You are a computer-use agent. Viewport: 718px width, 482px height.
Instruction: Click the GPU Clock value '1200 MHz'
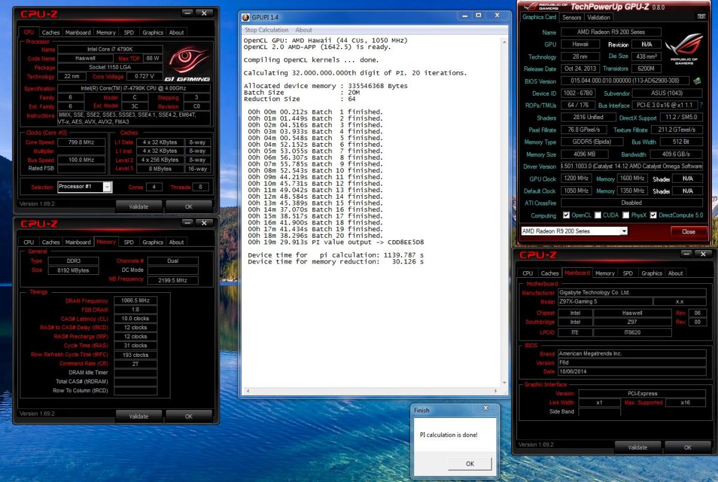(576, 179)
